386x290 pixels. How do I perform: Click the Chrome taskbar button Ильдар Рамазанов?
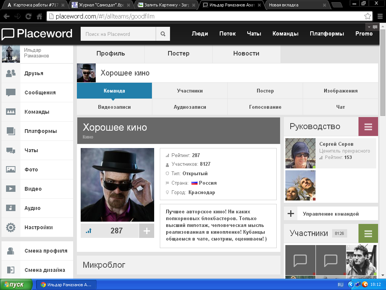(66, 285)
